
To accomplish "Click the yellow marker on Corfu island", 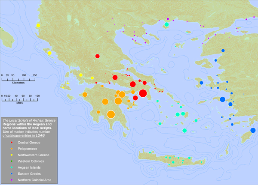I will [49, 53].
